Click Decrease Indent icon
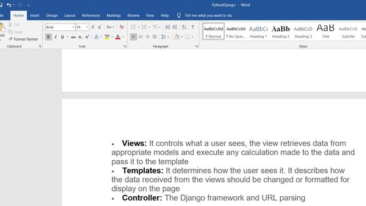Screen dimensions: 366x206 pos(168,27)
